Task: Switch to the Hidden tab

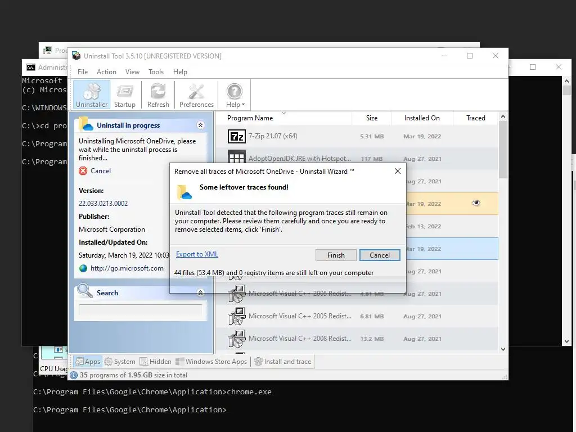Action: pyautogui.click(x=156, y=362)
